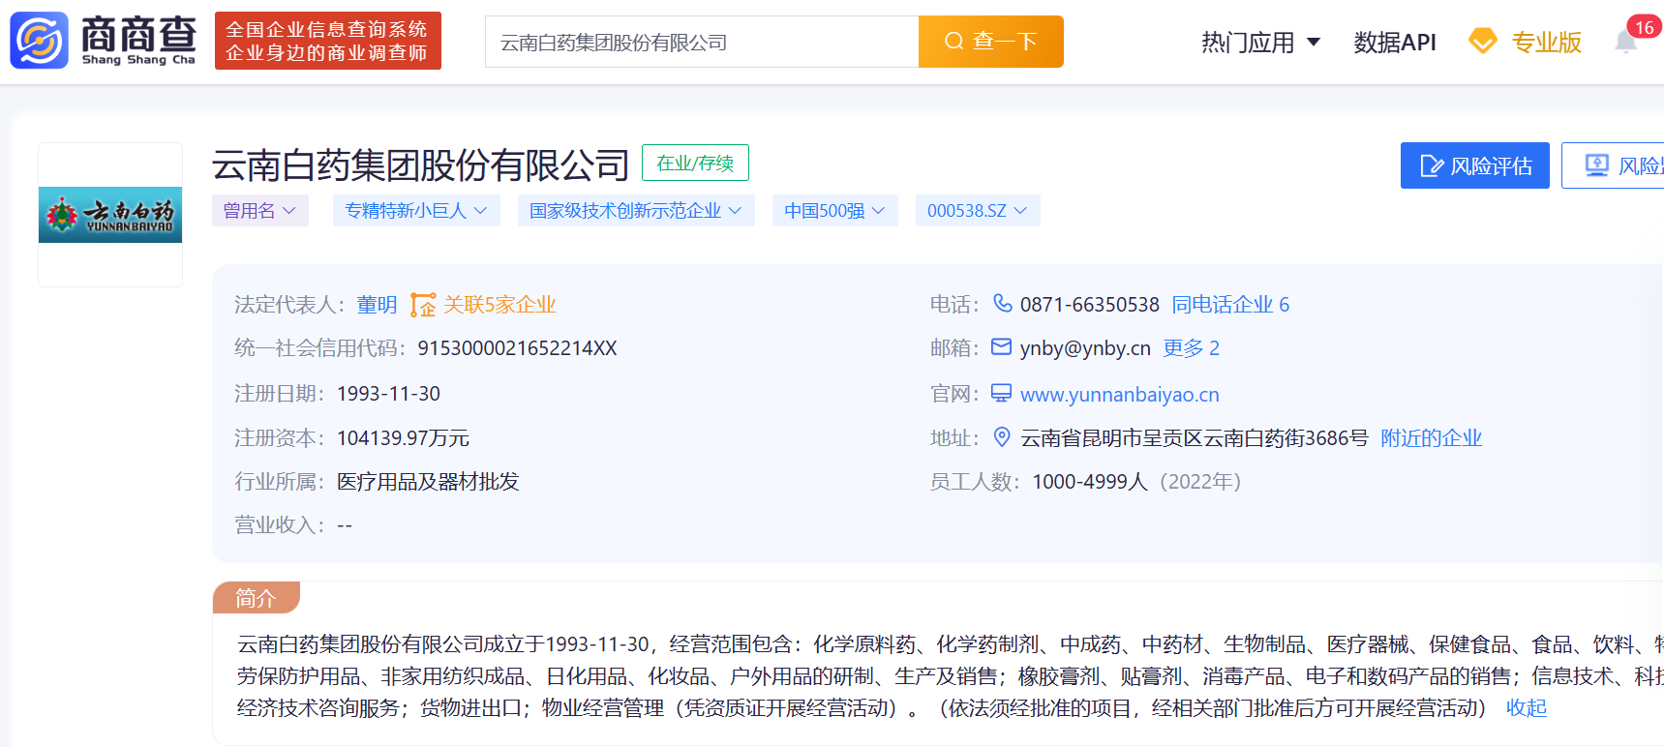The width and height of the screenshot is (1664, 747).
Task: Click the phone number 0871-66350538
Action: (1090, 305)
